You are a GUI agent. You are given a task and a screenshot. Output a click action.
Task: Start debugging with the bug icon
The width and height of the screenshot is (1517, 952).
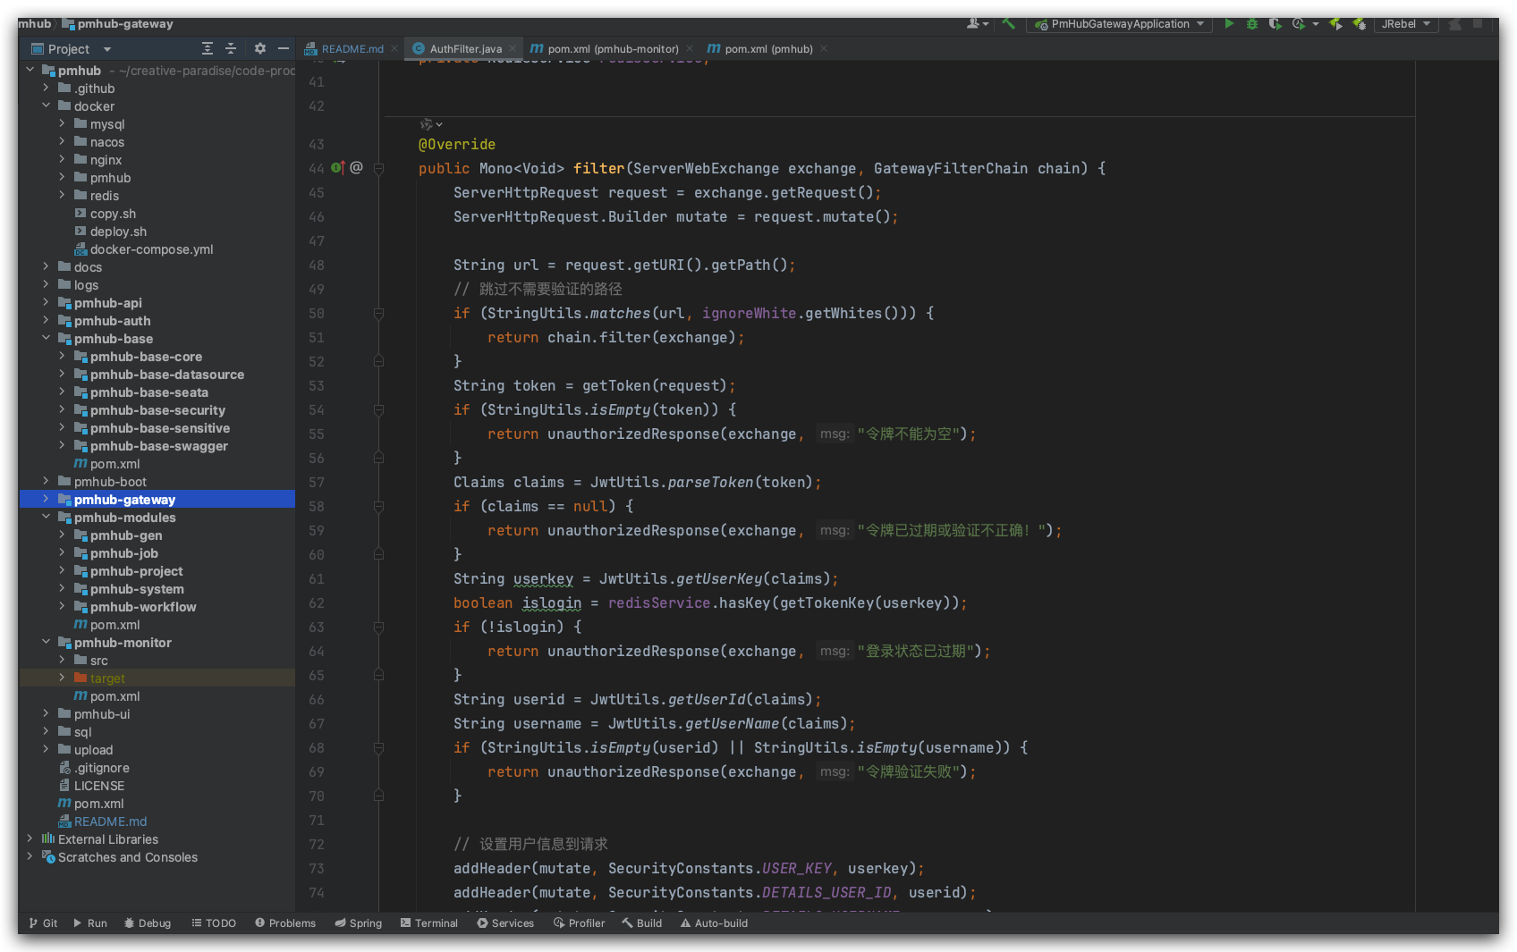[1252, 24]
